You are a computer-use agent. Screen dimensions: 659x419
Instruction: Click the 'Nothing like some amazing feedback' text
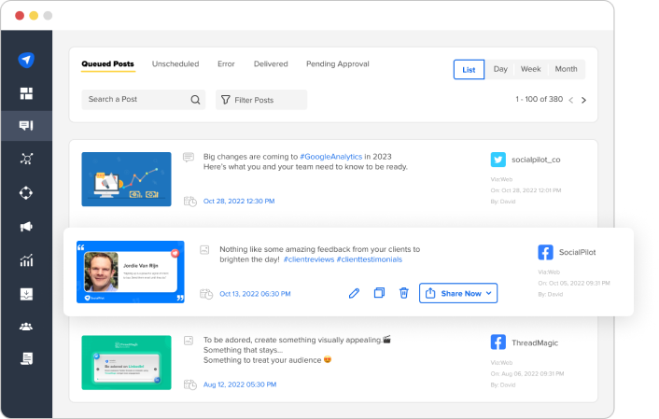point(320,254)
